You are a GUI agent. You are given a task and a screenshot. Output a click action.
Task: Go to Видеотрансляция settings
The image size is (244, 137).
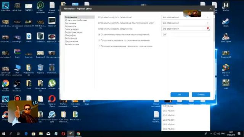(74, 32)
